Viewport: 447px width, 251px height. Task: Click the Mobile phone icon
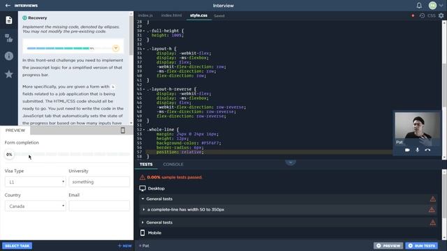tap(142, 233)
